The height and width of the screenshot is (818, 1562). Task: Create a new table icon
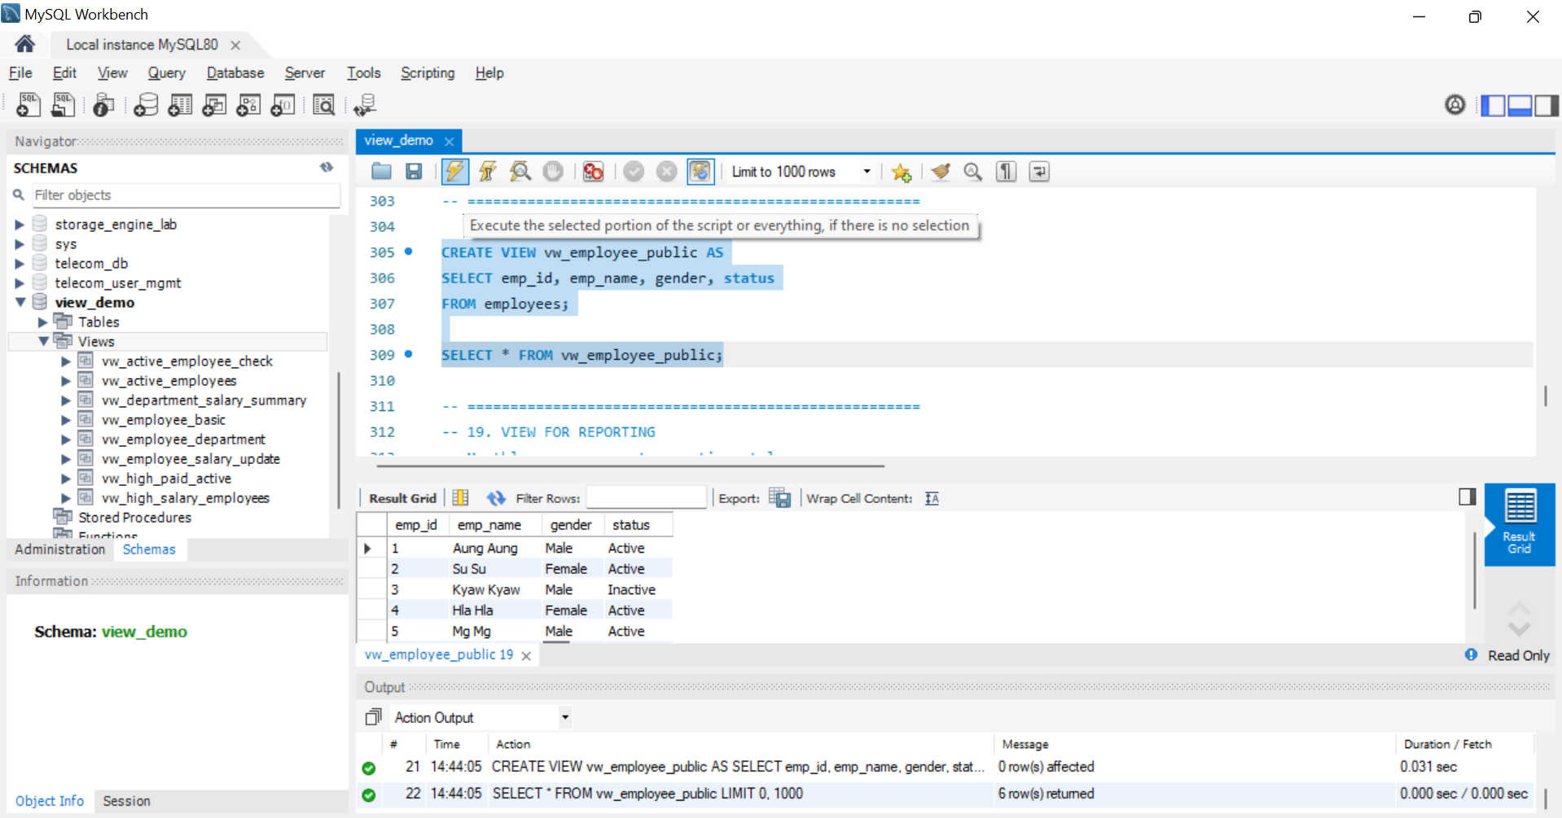(x=180, y=105)
